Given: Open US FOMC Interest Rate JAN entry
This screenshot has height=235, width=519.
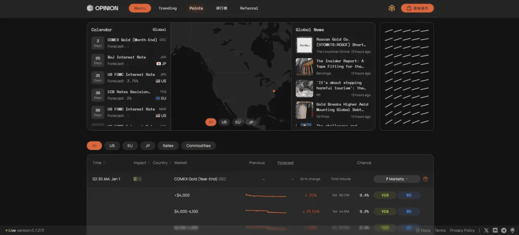Looking at the screenshot, I should [129, 78].
